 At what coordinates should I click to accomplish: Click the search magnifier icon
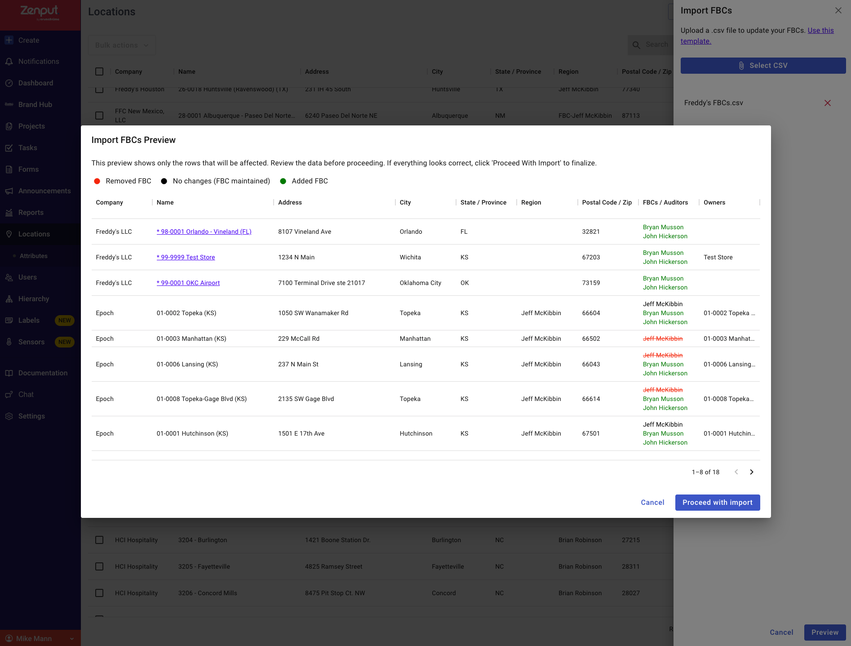point(636,45)
